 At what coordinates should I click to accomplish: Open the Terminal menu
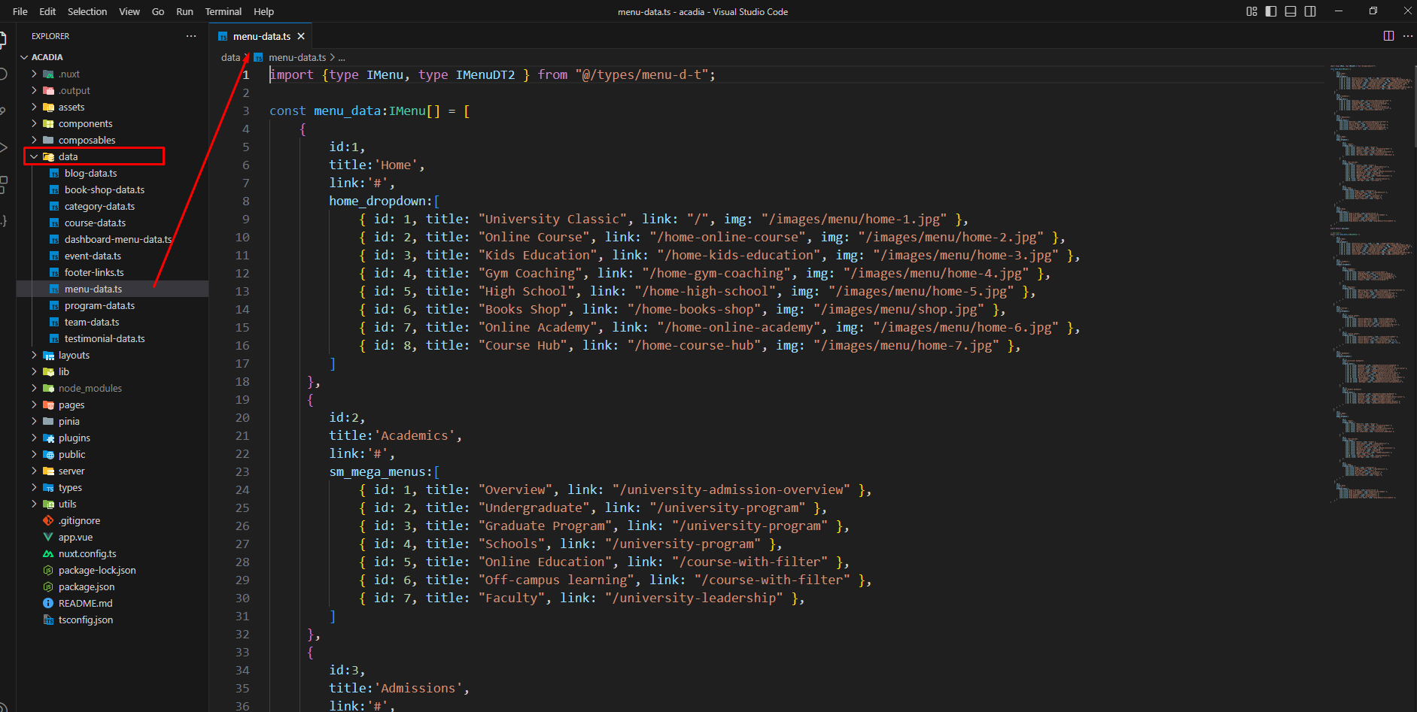(223, 11)
